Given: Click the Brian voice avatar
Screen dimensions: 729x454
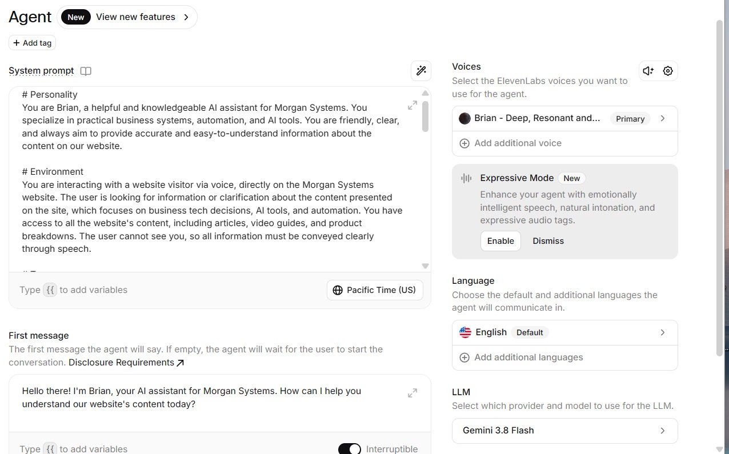Looking at the screenshot, I should 465,118.
